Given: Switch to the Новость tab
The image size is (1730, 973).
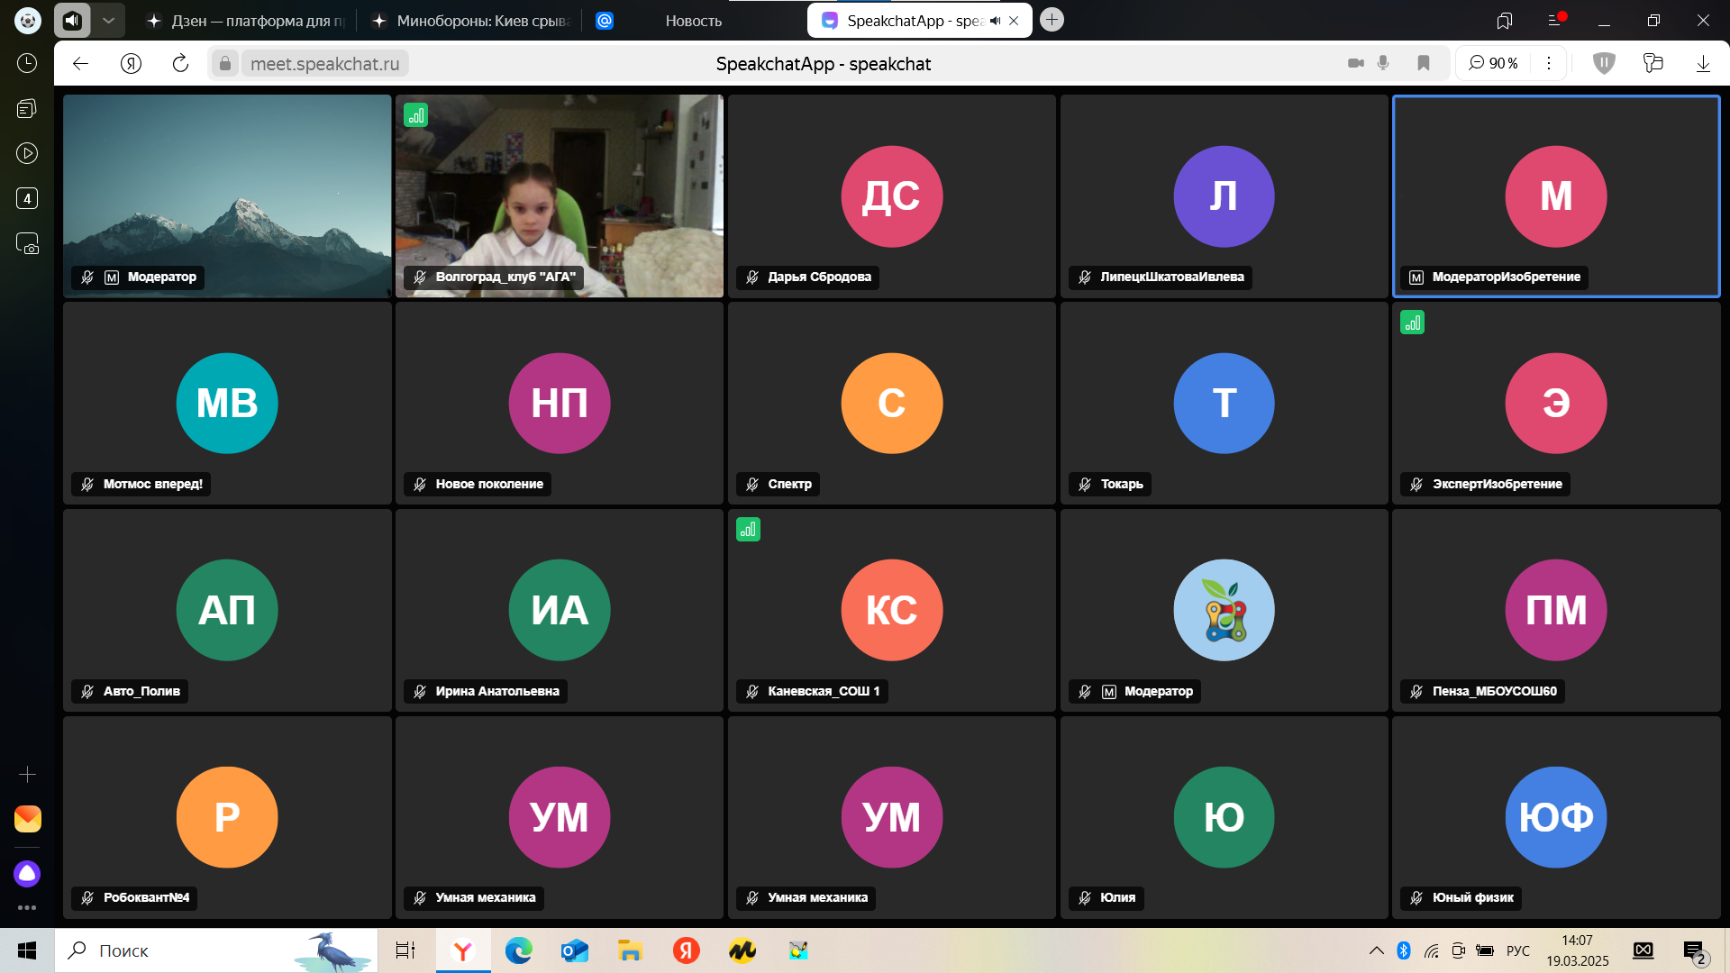Looking at the screenshot, I should coord(693,20).
